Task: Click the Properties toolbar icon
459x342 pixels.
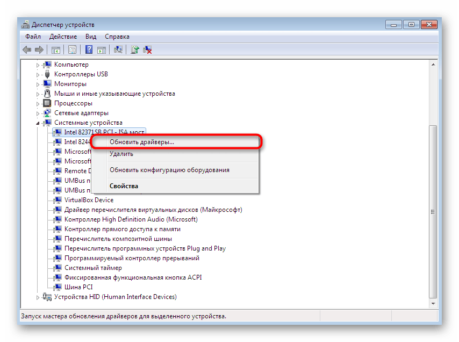Action: click(71, 49)
